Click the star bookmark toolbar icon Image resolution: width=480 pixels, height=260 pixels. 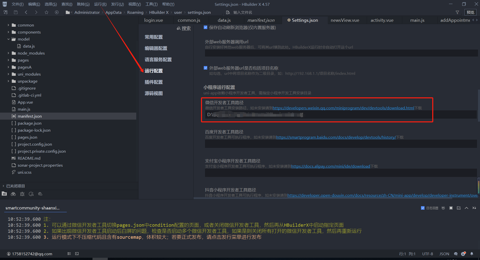(46, 12)
